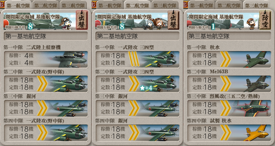Switch to 第三航空隊 tab in middle panel
This screenshot has width=275, height=146.
point(165,5)
